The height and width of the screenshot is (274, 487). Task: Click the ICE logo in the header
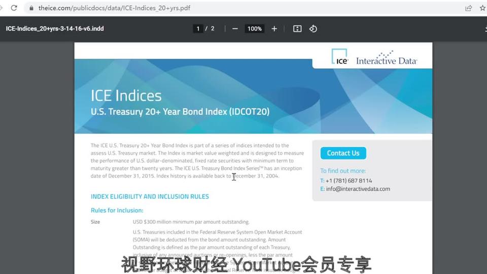point(340,57)
